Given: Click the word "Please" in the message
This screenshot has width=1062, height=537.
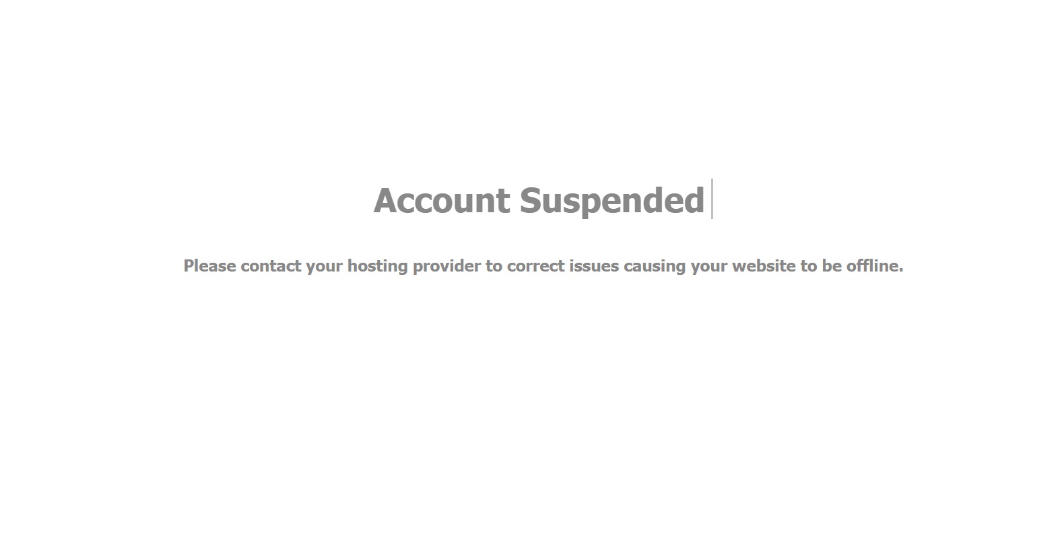Looking at the screenshot, I should point(210,265).
